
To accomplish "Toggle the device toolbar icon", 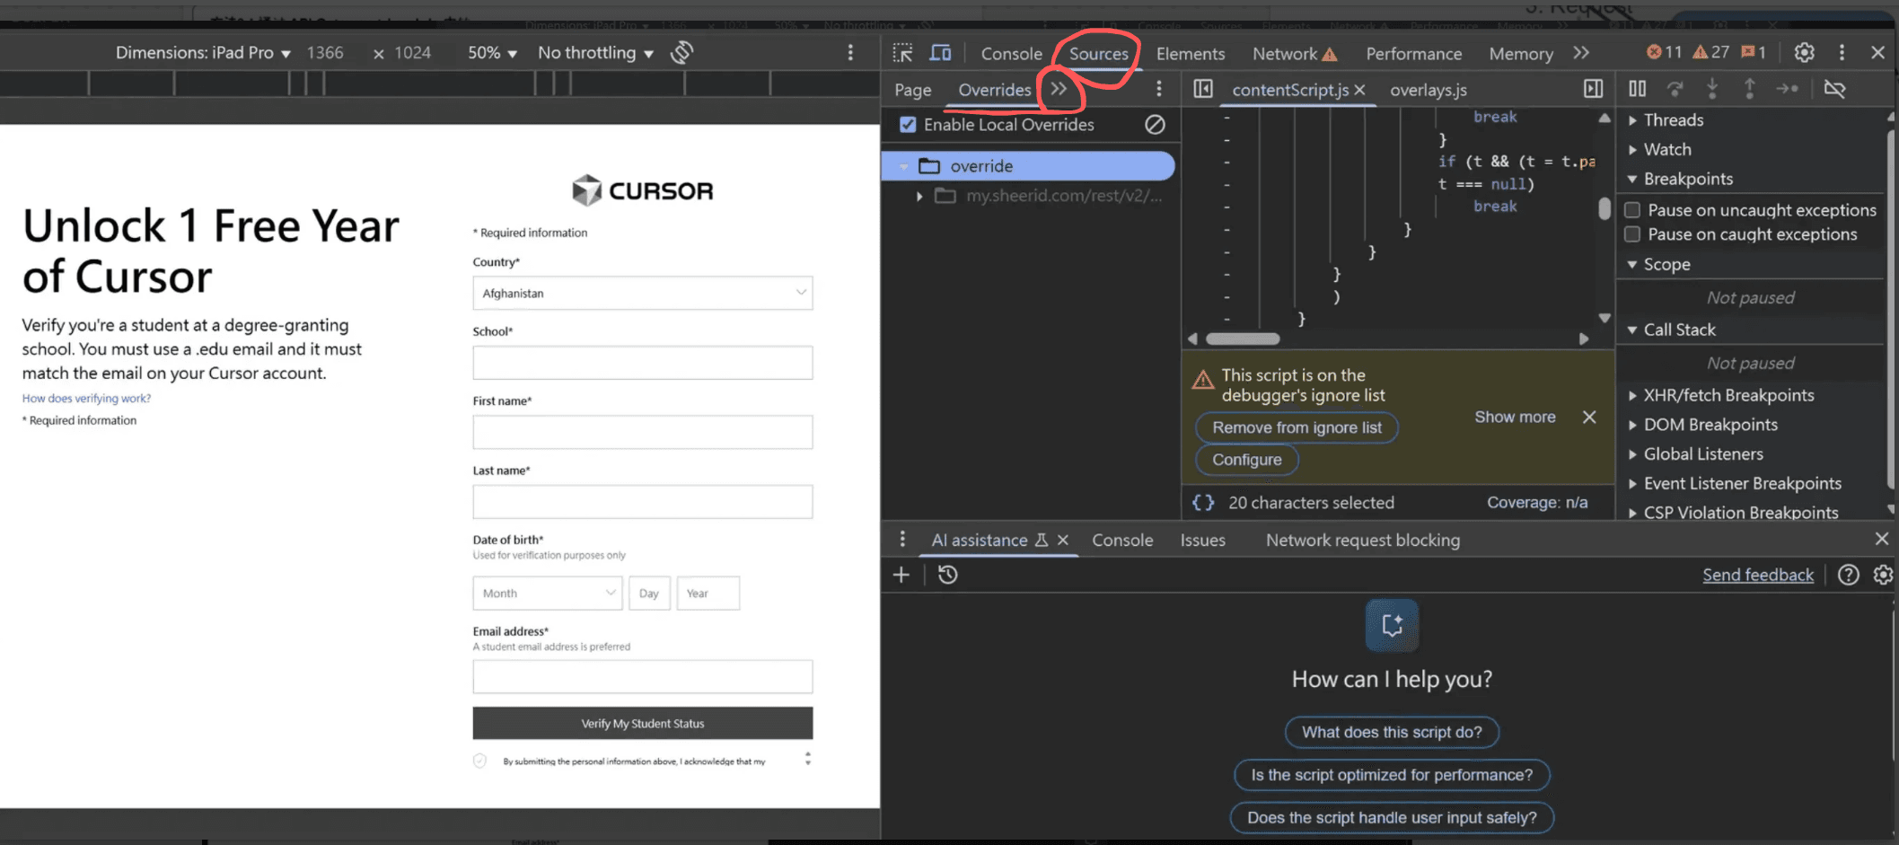I will click(940, 53).
